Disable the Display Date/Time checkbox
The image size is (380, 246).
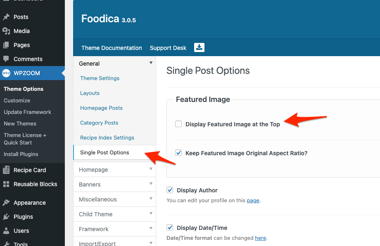(170, 227)
